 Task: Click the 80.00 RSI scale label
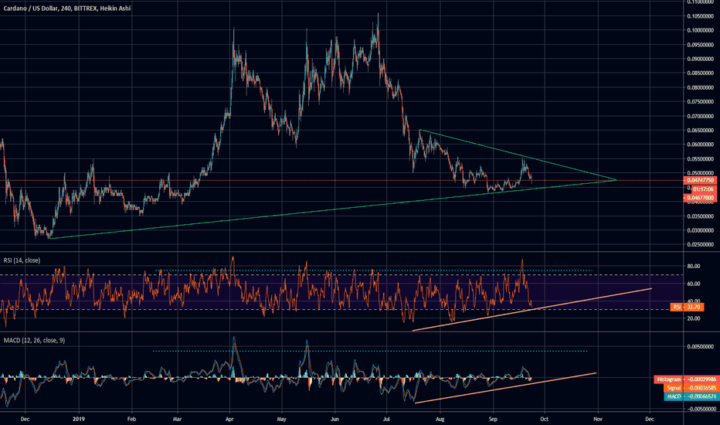694,266
